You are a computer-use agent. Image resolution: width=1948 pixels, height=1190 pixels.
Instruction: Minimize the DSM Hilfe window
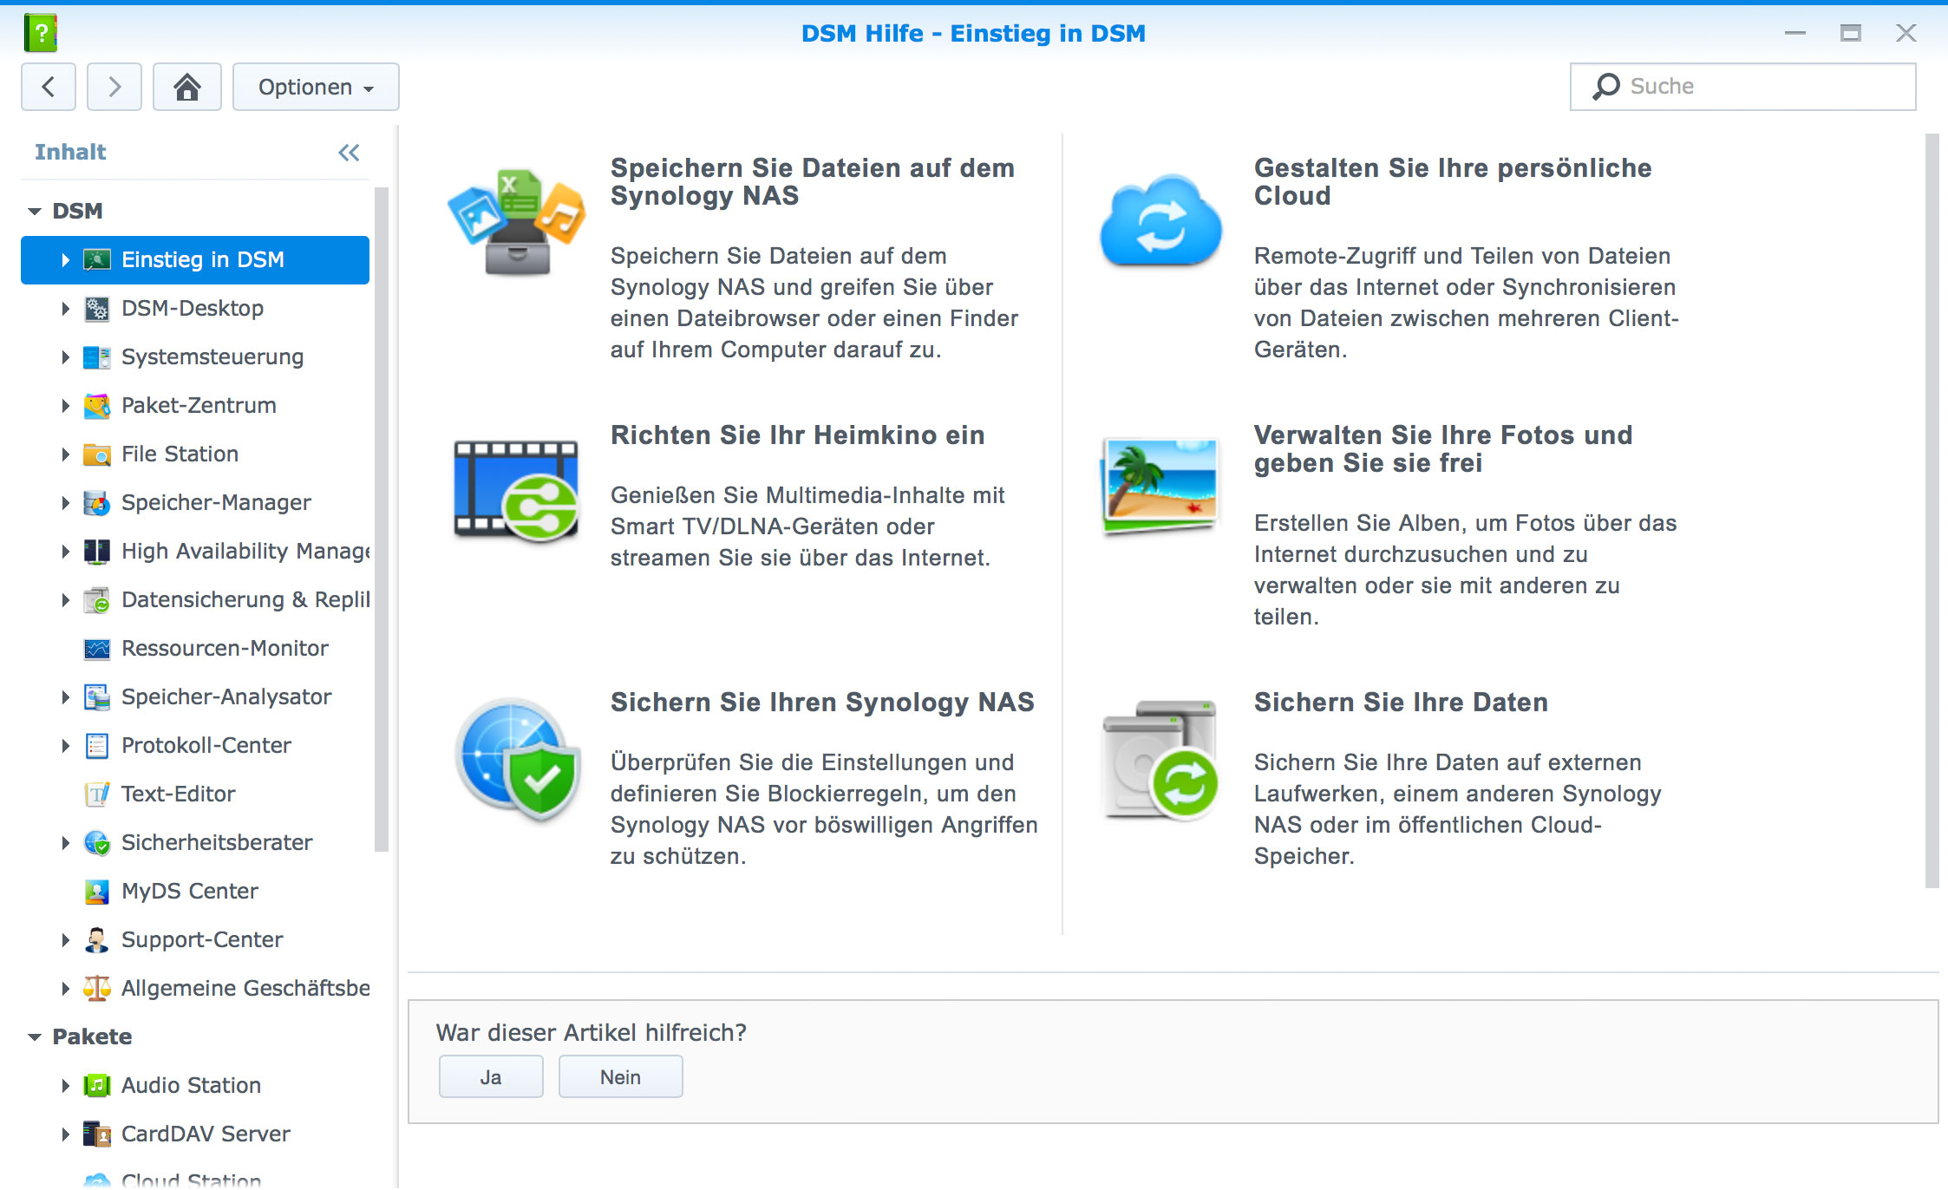click(x=1795, y=33)
